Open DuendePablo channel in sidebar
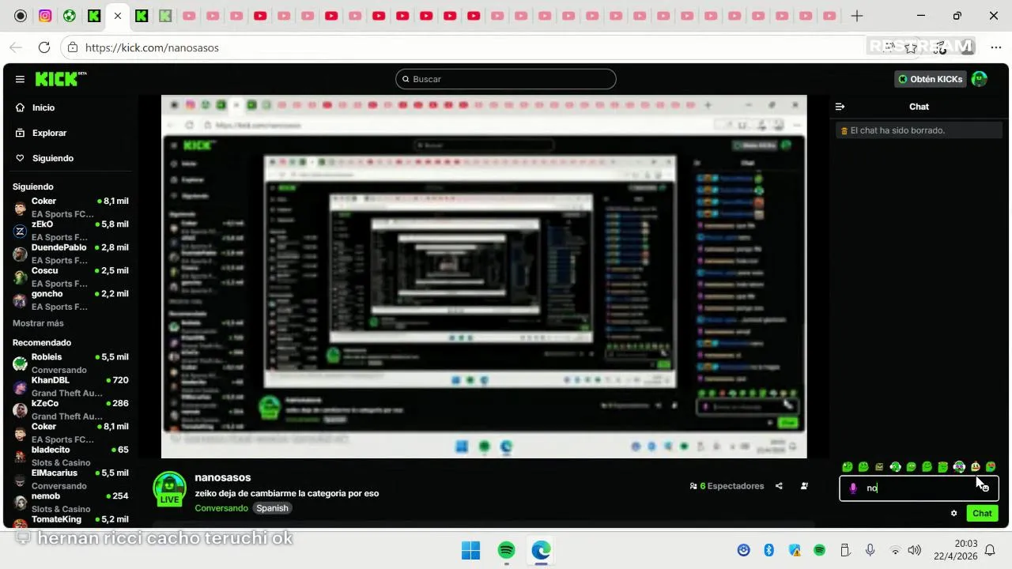Screen dimensions: 1012x569 pos(70,254)
